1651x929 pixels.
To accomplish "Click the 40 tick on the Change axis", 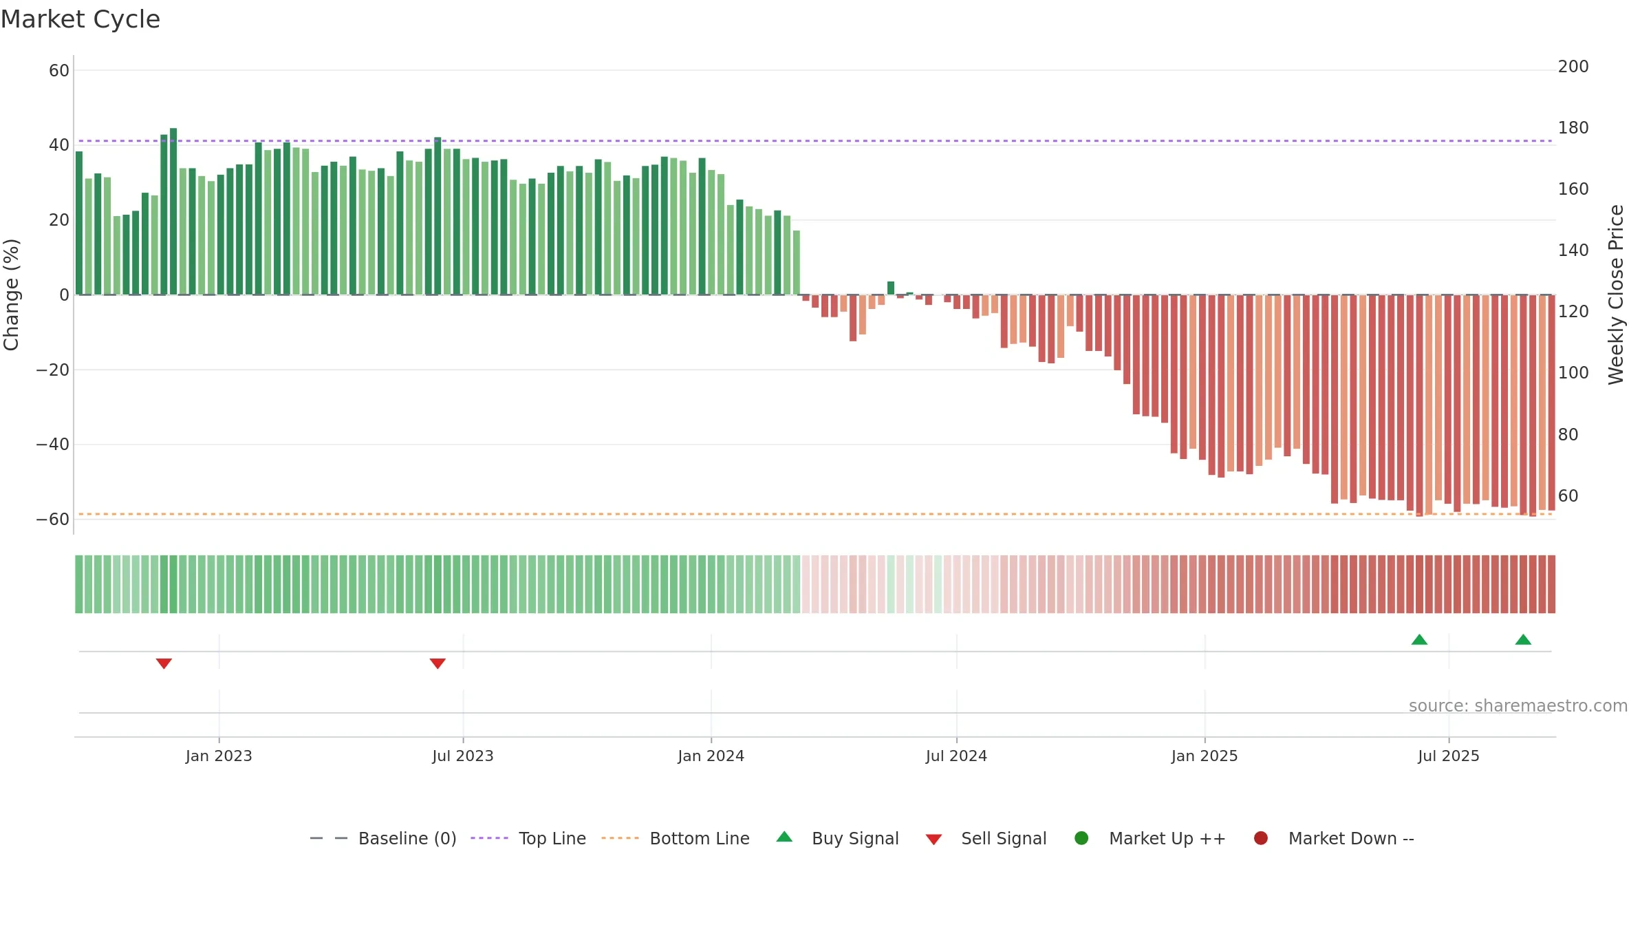I will (59, 145).
